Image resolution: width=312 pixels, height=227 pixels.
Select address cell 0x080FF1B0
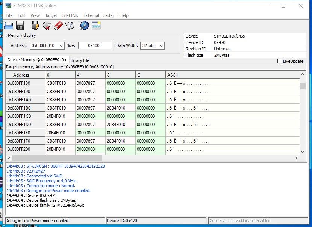click(x=26, y=108)
